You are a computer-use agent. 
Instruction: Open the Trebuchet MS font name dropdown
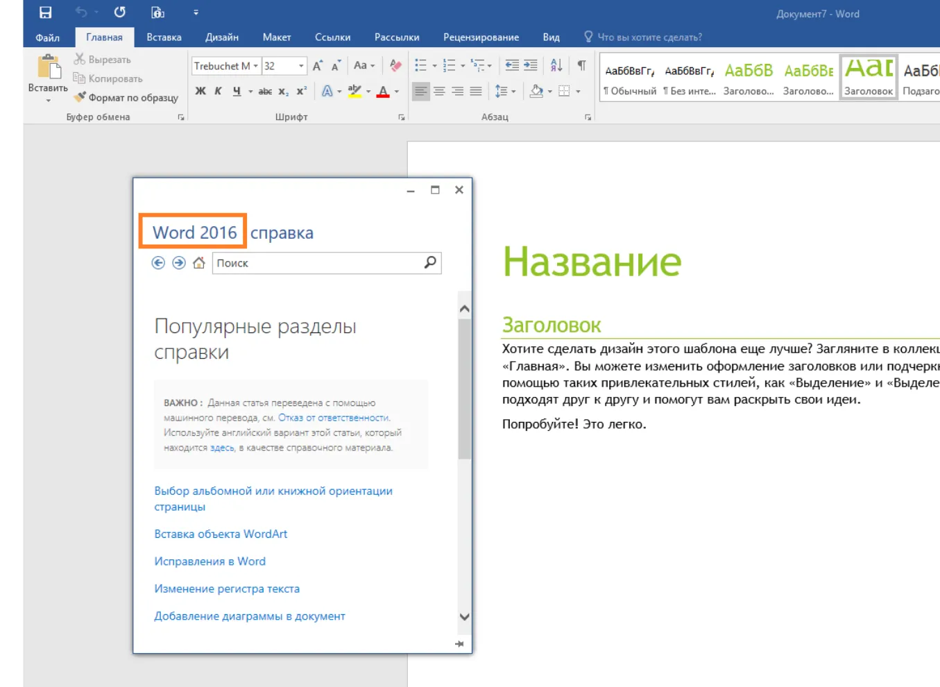point(256,66)
